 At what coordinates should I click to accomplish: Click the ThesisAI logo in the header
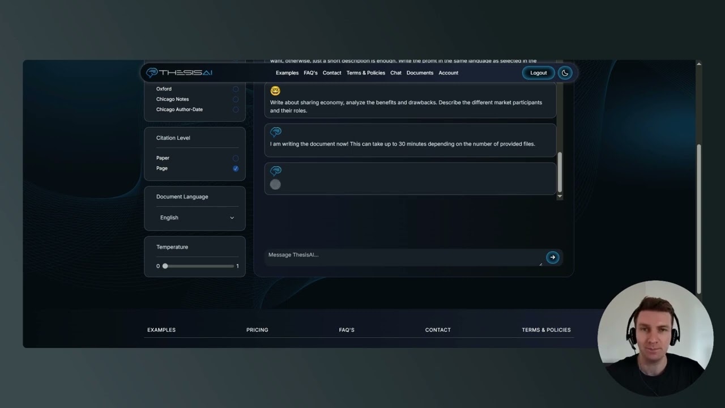point(179,73)
